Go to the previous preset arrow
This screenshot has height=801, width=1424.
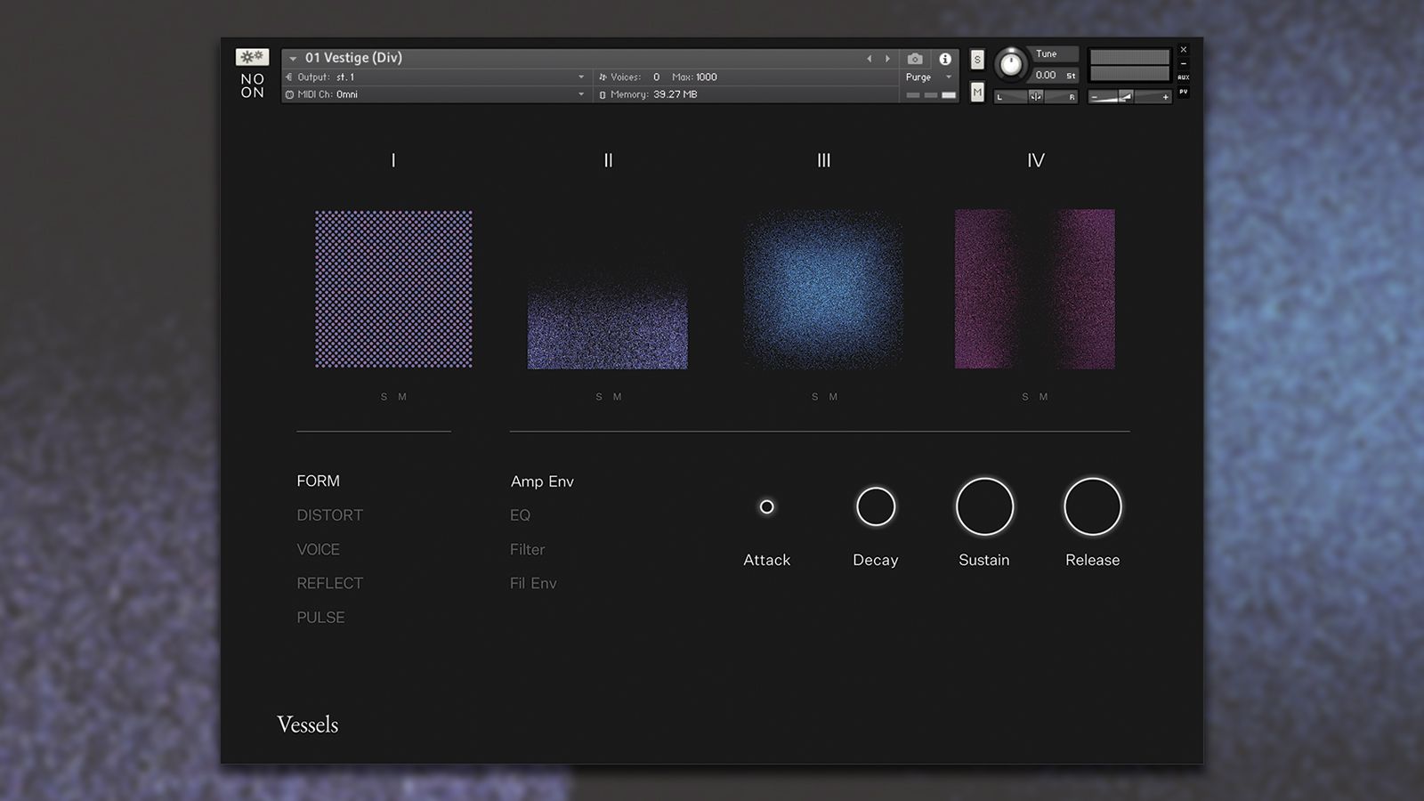[x=870, y=59]
